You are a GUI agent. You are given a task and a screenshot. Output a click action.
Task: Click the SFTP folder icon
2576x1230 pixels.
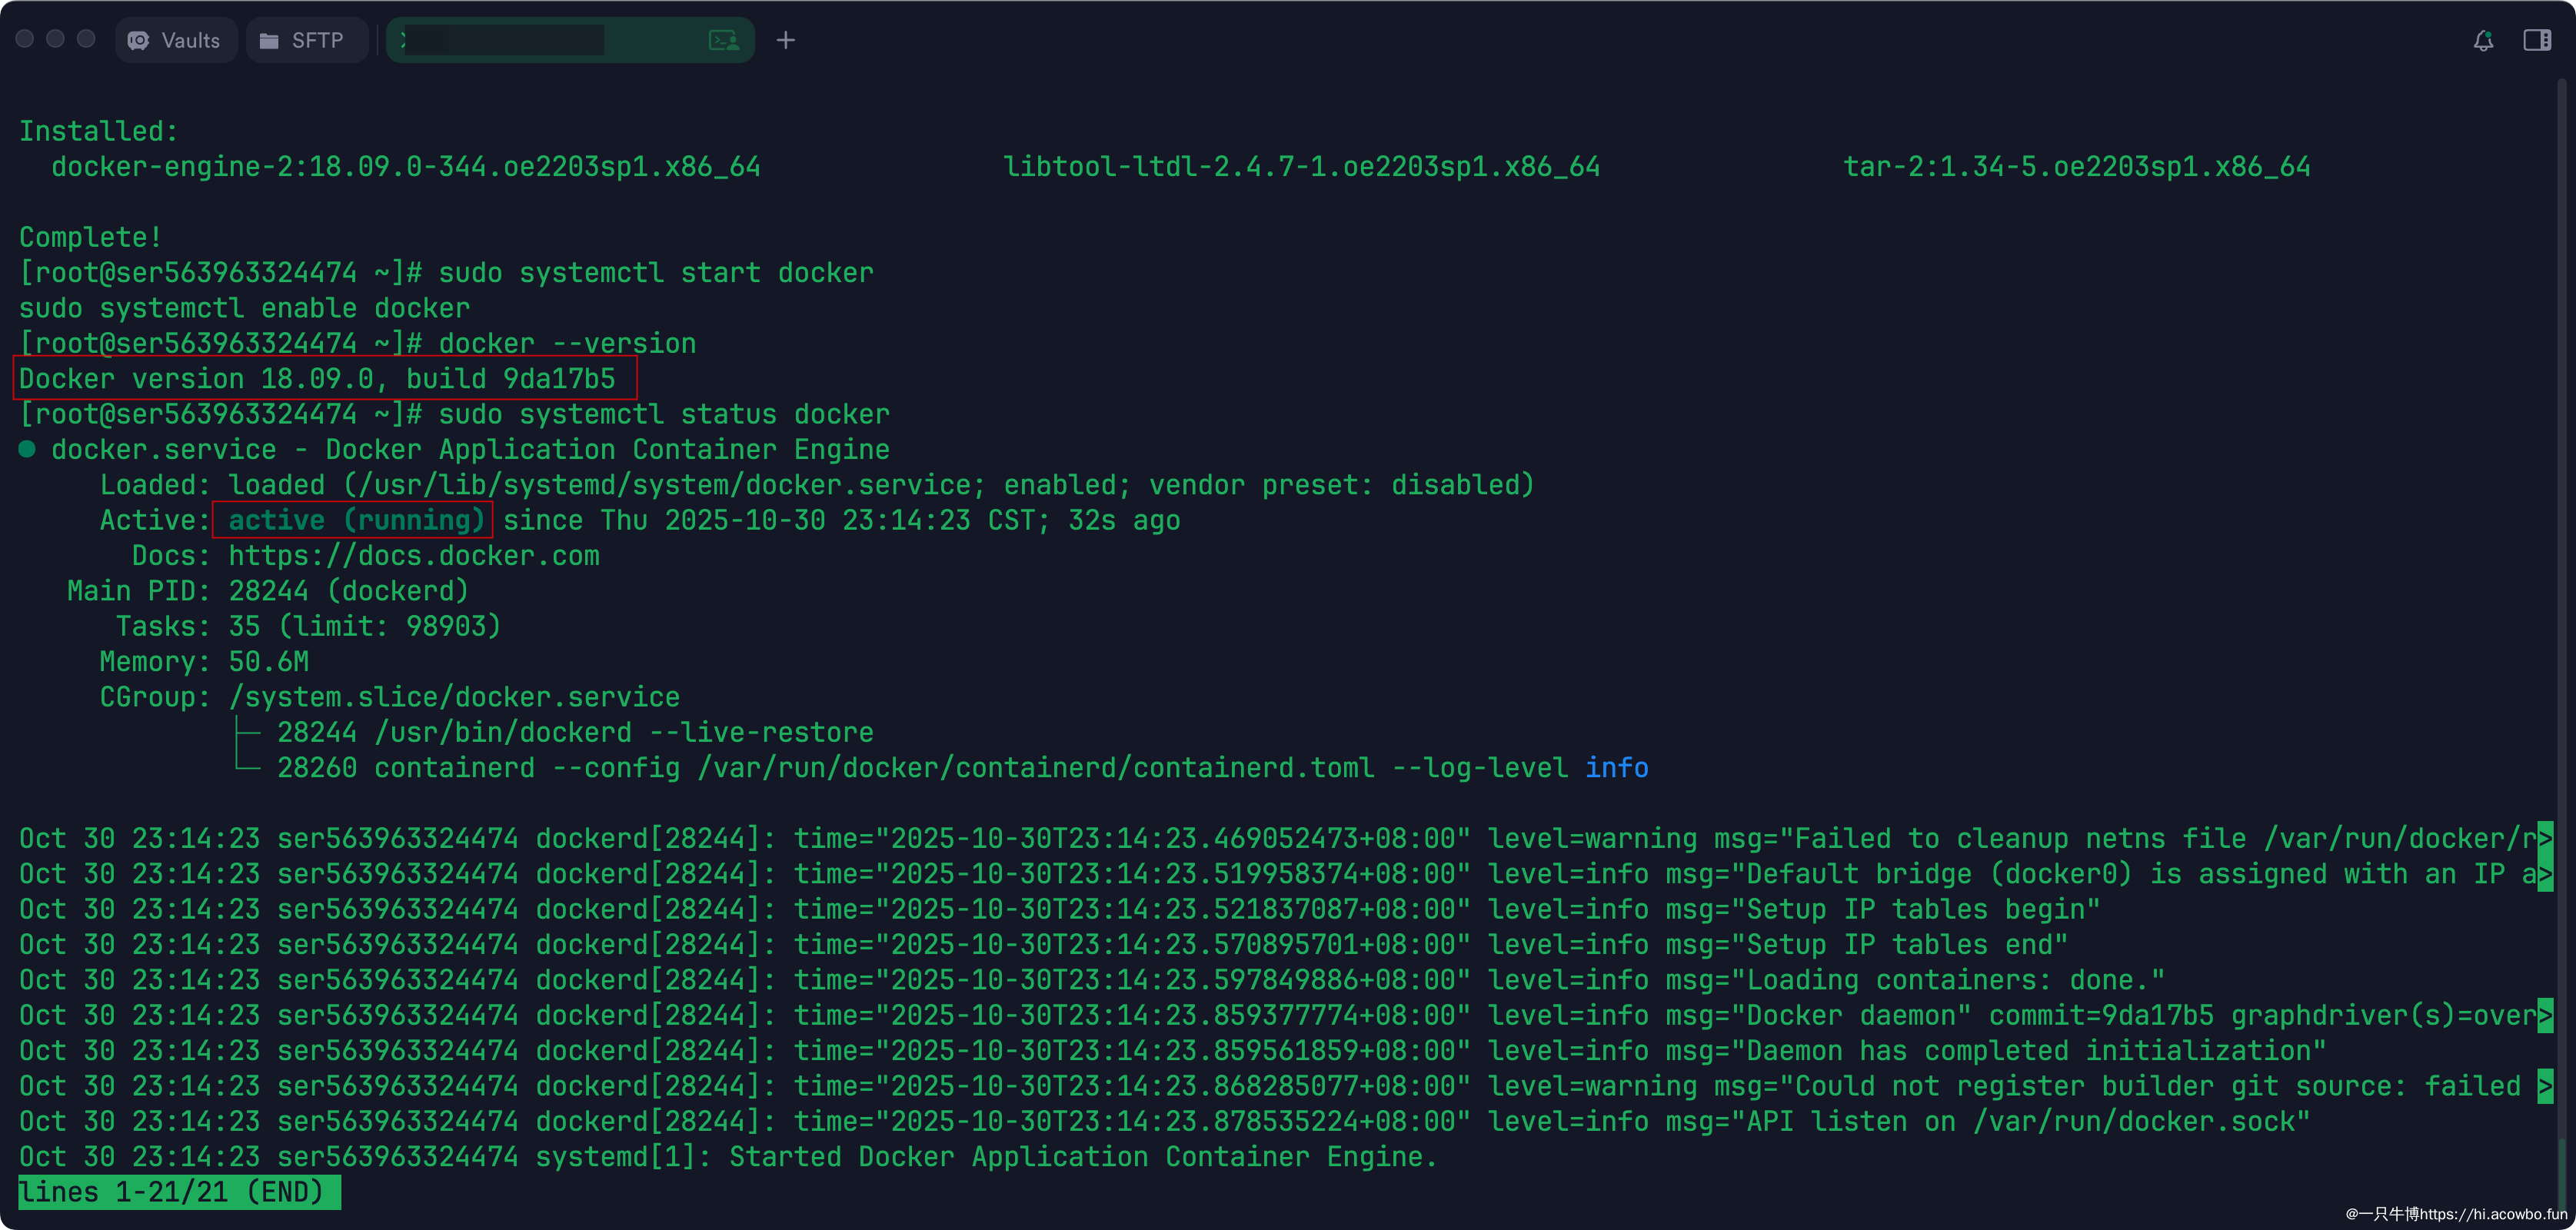(x=269, y=40)
